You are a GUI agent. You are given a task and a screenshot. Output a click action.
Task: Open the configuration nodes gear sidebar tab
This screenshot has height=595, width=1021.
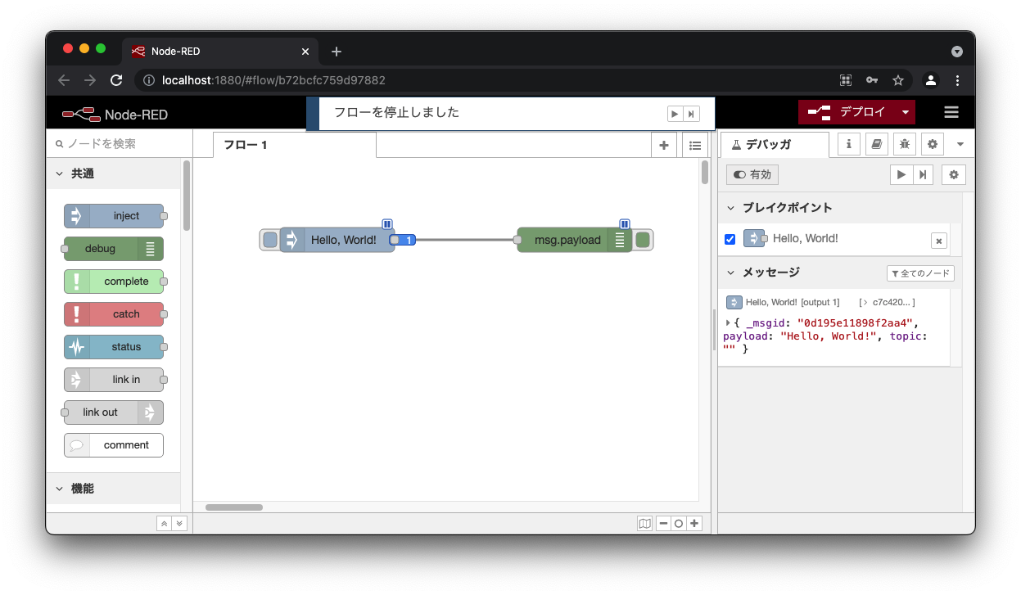[x=932, y=145]
